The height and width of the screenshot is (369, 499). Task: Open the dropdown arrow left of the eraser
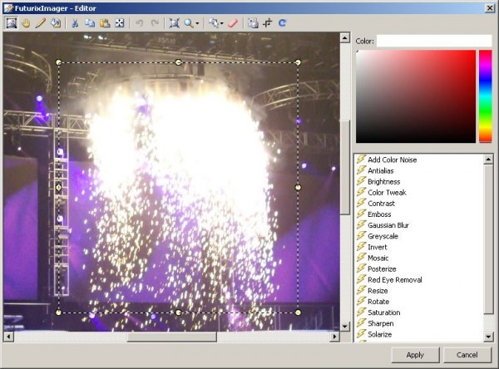point(221,23)
